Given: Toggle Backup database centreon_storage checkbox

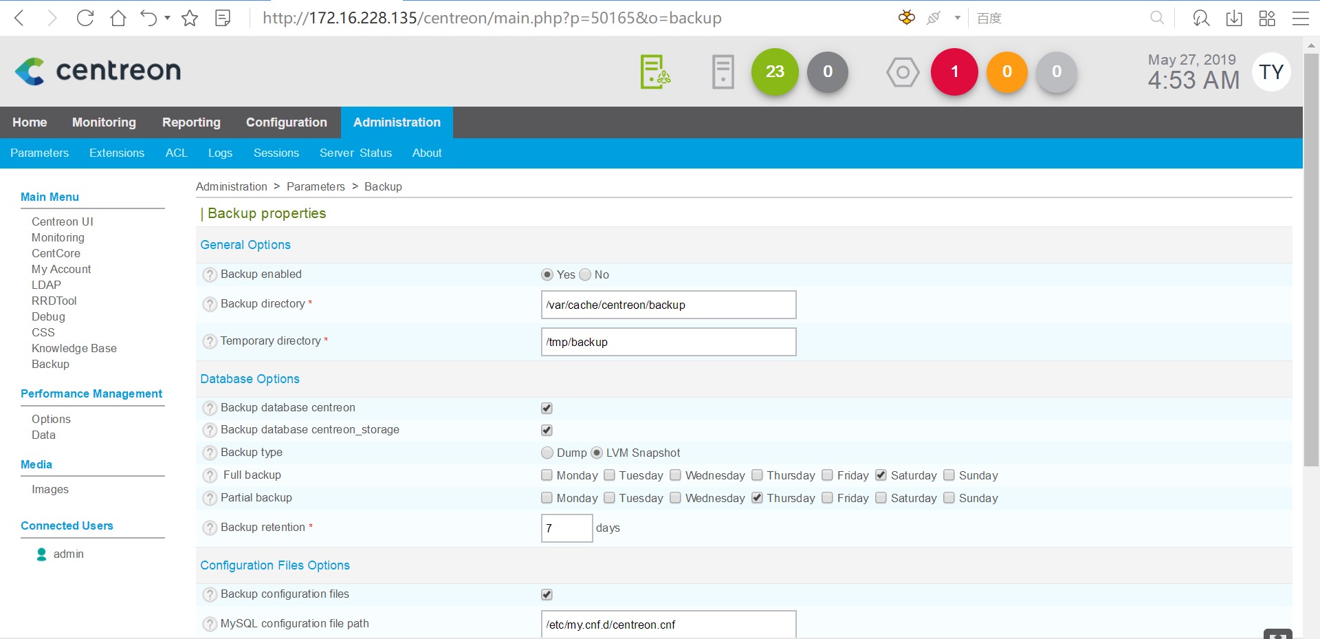Looking at the screenshot, I should 547,430.
